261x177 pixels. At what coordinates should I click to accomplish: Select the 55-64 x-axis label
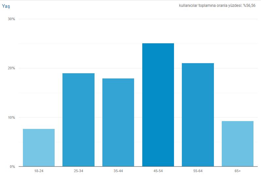198,171
